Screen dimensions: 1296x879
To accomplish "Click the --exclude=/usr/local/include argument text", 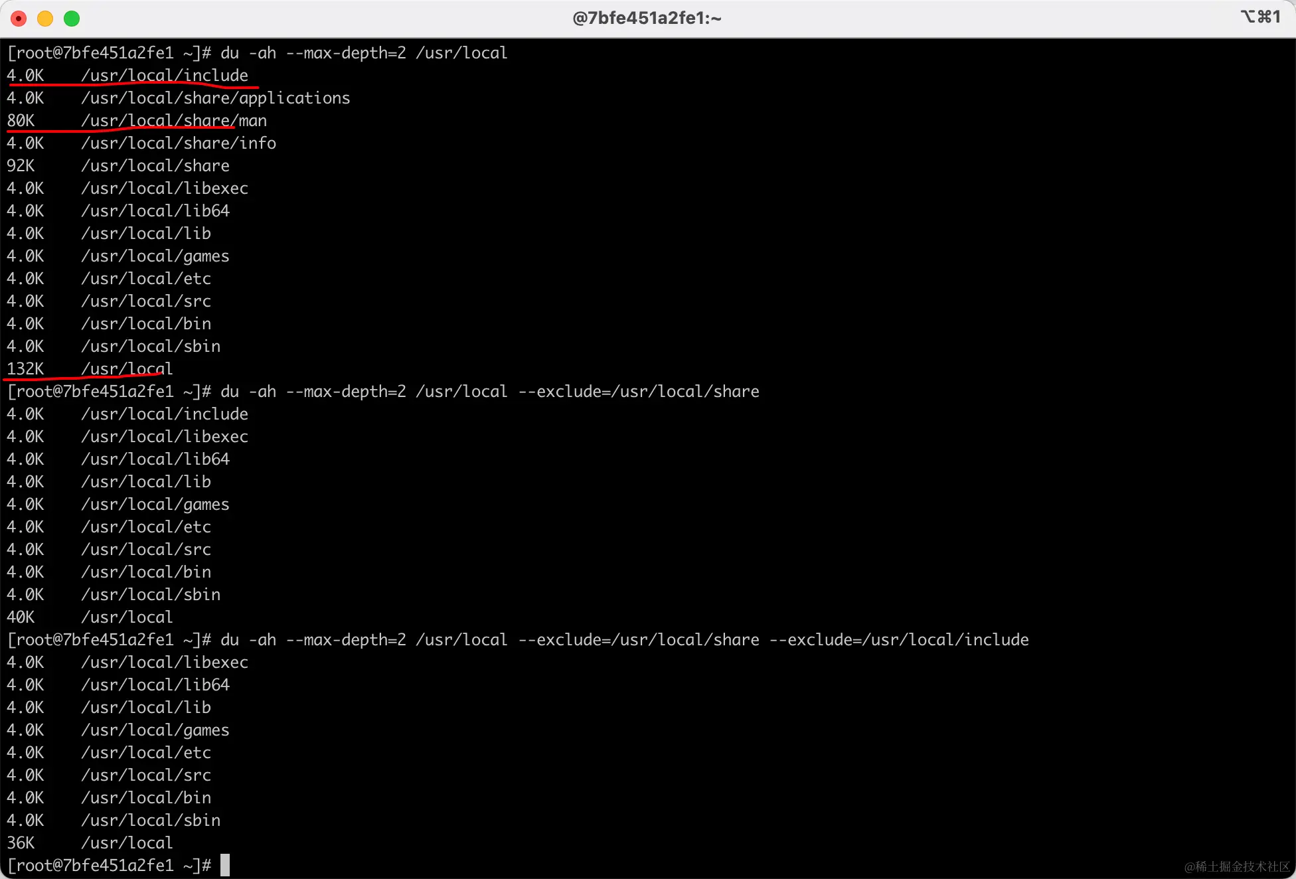I will pyautogui.click(x=899, y=640).
